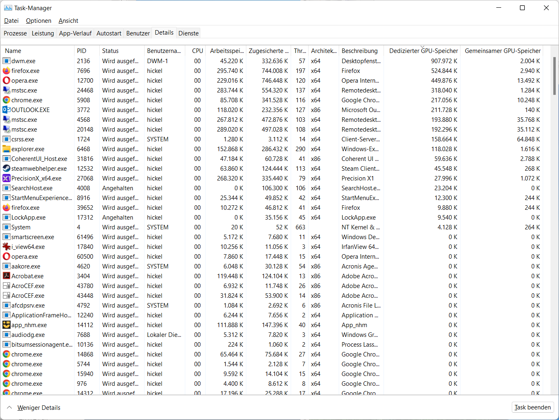Image resolution: width=559 pixels, height=420 pixels.
Task: Click the csrss.exe process icon
Action: pos(7,139)
